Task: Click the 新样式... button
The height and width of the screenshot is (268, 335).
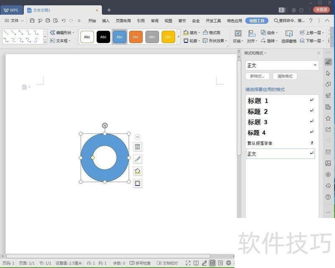Action: click(x=257, y=76)
